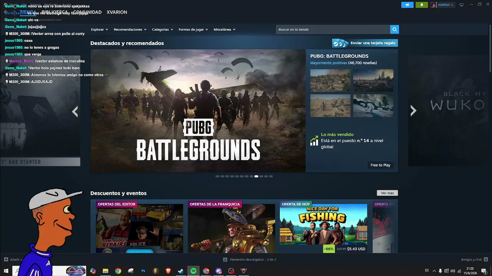
Task: Click the add game plus icon
Action: [x=6, y=260]
